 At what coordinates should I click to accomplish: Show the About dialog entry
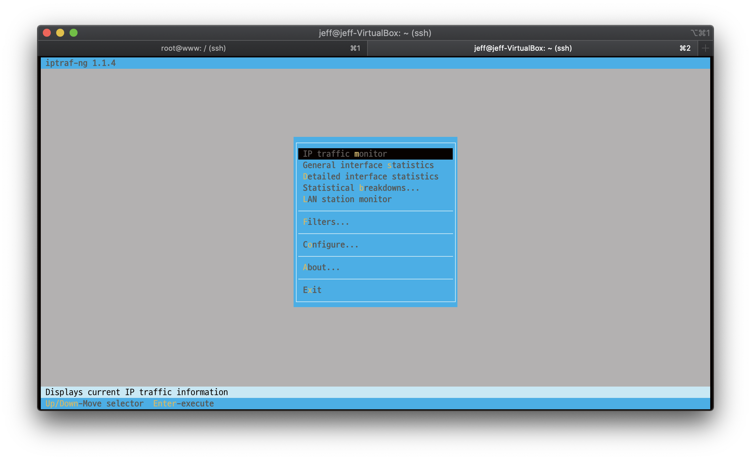coord(321,267)
